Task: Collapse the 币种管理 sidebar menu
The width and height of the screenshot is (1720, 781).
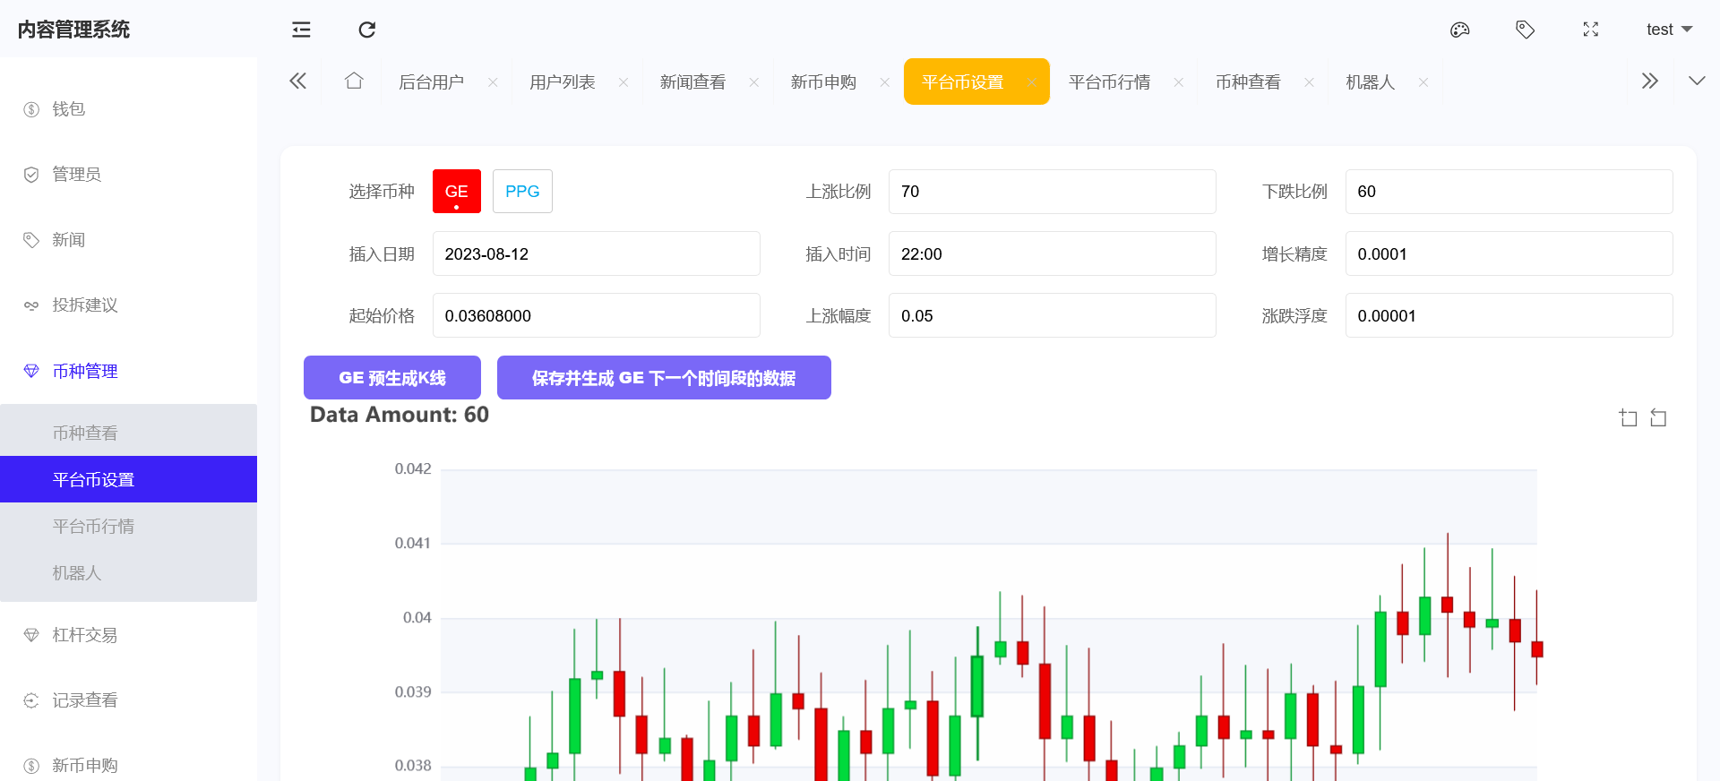Action: [x=84, y=371]
